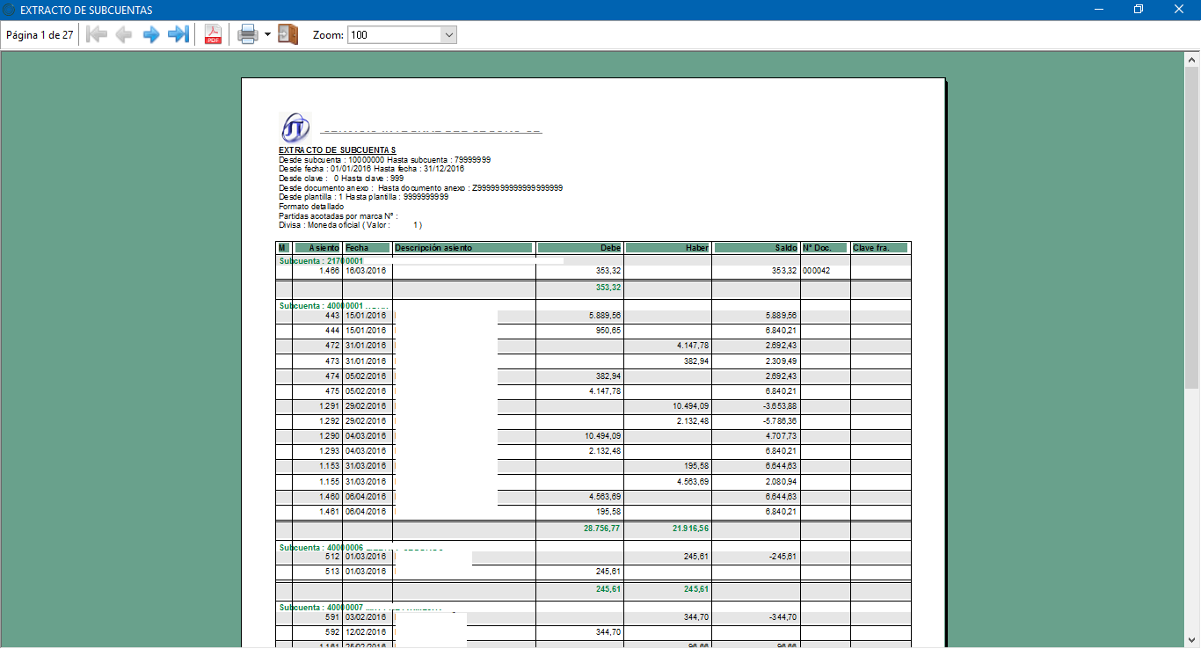Click the '21.916,56' haber total

(x=690, y=529)
